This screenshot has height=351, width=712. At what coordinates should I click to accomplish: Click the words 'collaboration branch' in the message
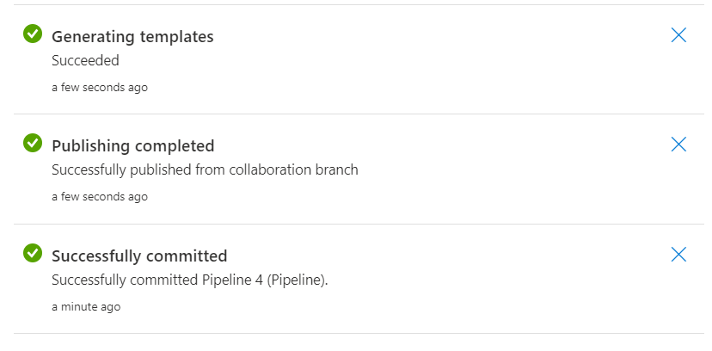pos(294,169)
